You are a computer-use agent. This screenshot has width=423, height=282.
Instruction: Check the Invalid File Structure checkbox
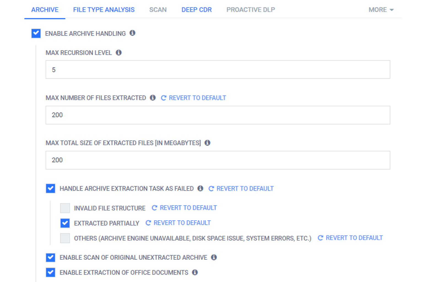coord(65,208)
